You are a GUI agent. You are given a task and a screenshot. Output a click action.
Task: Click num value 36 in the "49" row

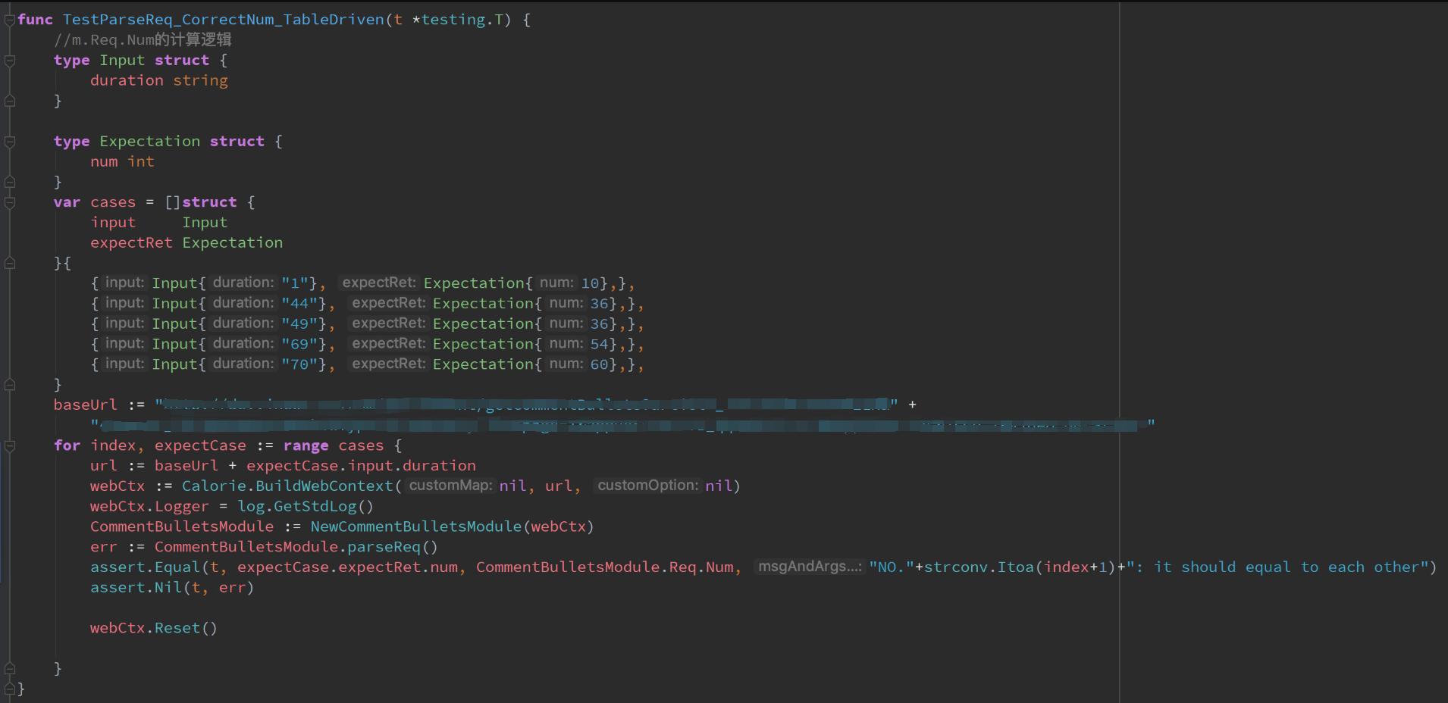coord(599,323)
